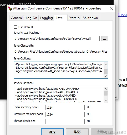
Task: Confirm with the 确定 button
Action: [52, 132]
